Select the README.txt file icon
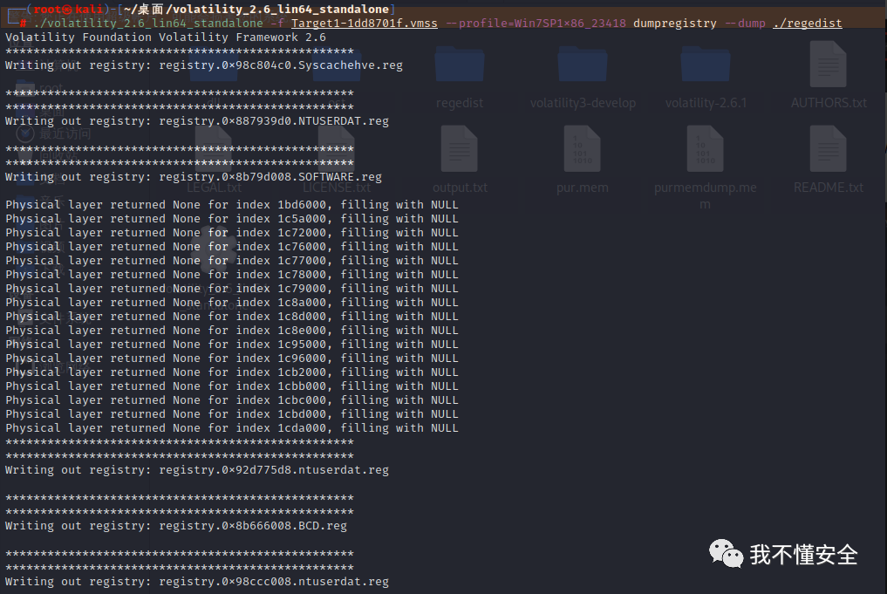Screen dimensions: 887x594 [829, 149]
